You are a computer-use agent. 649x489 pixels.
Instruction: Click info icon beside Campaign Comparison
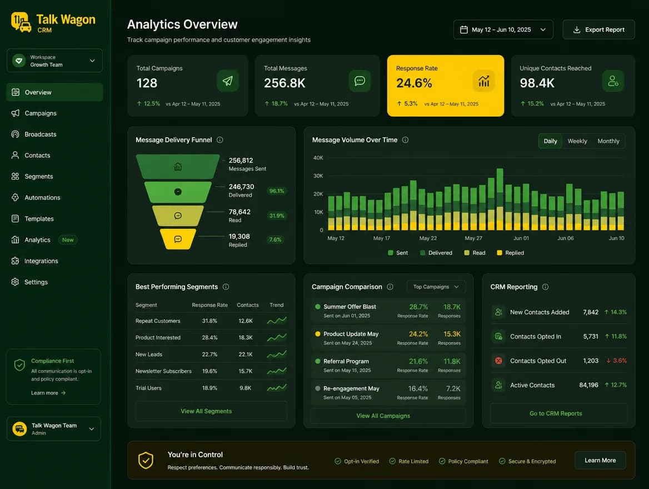pos(390,287)
